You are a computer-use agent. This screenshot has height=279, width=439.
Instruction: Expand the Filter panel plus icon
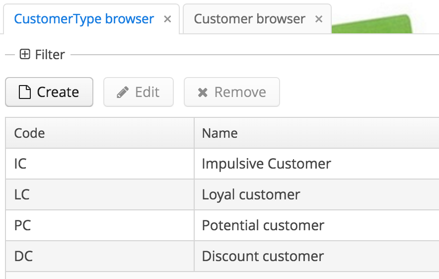click(25, 54)
